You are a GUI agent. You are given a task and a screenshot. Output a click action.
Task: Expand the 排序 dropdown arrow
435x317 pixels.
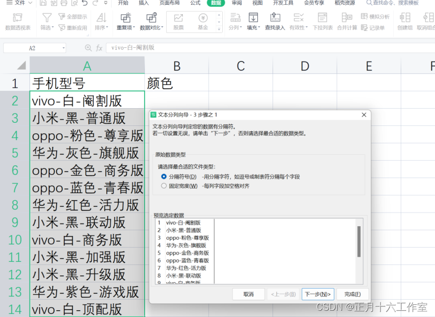tap(107, 27)
